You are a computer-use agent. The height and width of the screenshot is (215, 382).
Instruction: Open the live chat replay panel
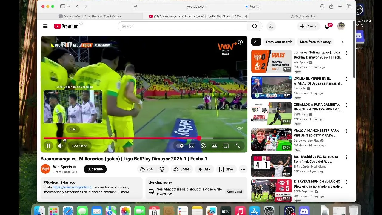click(x=235, y=191)
